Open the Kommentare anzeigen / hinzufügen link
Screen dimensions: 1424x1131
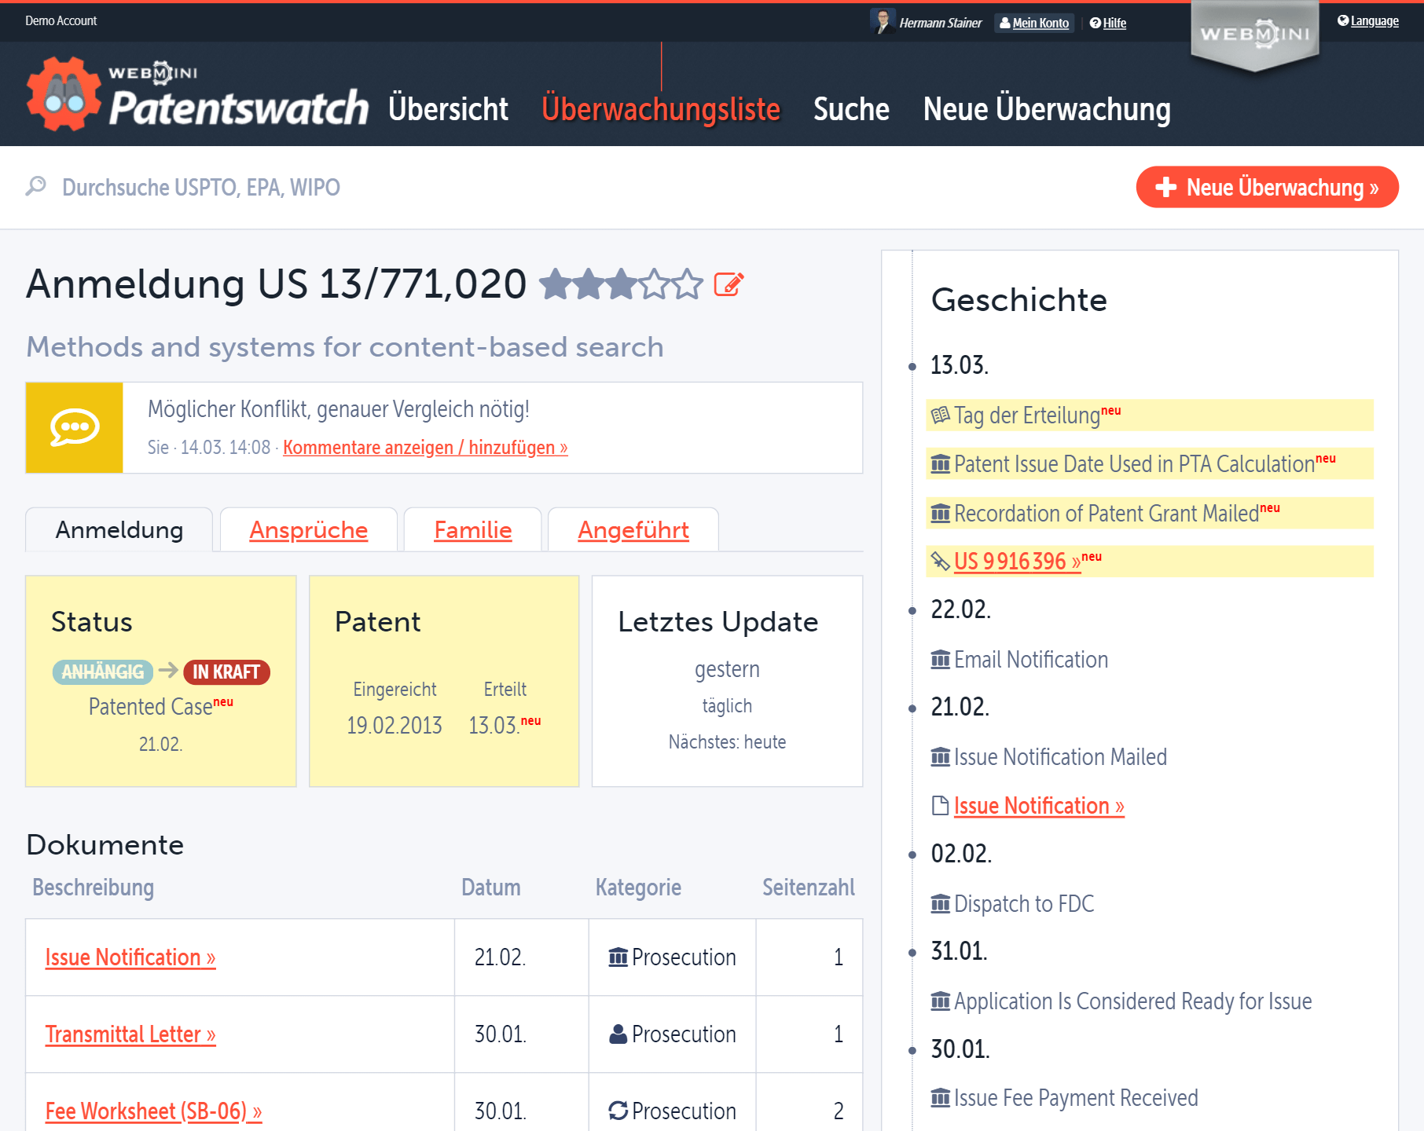pos(425,447)
